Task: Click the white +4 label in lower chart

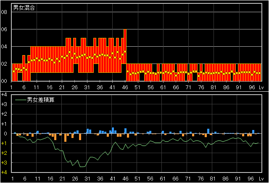Action: [4, 95]
